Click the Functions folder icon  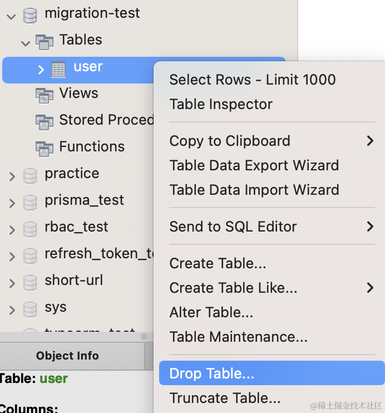pyautogui.click(x=45, y=147)
